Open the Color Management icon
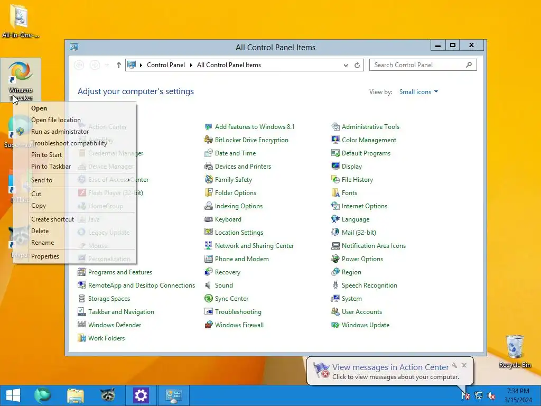This screenshot has height=406, width=541. 335,140
